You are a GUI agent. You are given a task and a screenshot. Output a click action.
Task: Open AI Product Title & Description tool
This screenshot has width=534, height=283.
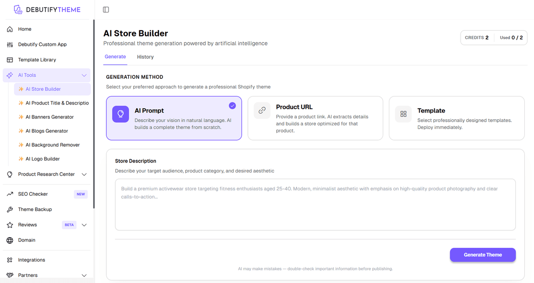pos(53,103)
